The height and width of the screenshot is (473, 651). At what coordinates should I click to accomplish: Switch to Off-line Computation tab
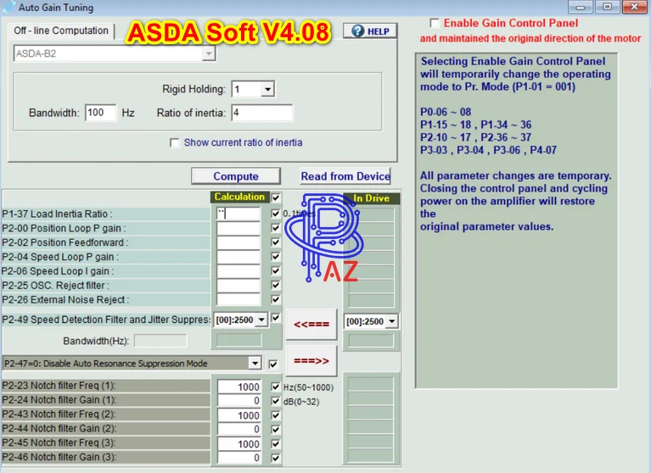pyautogui.click(x=61, y=31)
